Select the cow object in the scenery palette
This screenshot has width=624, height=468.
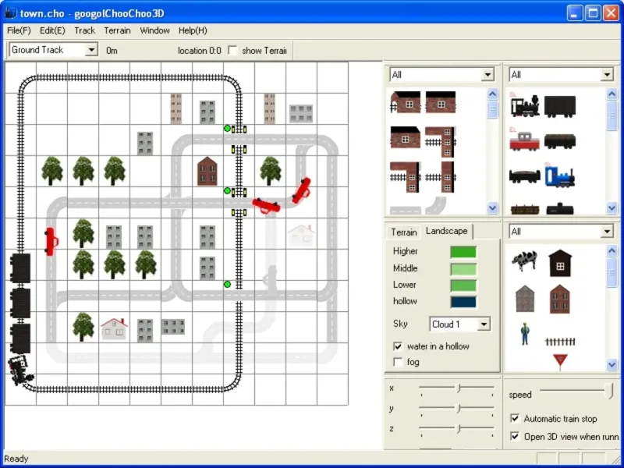(524, 261)
